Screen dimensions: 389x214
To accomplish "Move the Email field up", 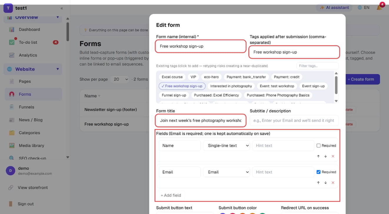I will coord(318,183).
